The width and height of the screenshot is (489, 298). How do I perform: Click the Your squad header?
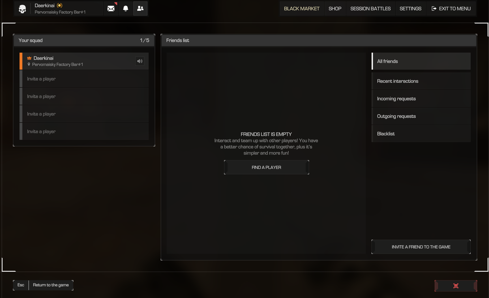point(84,40)
